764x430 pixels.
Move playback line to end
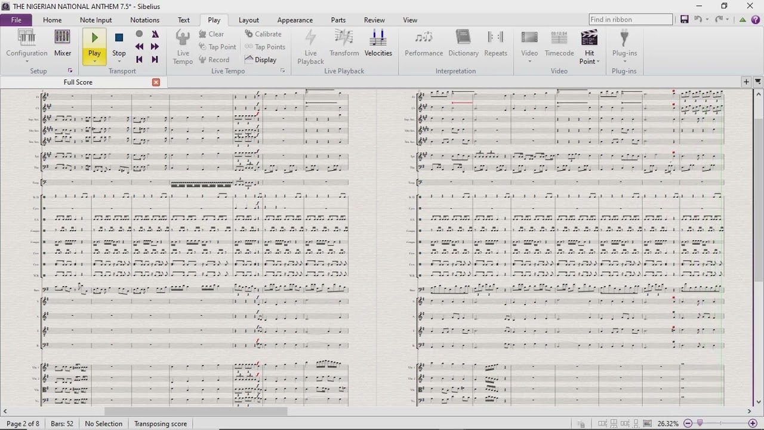[x=155, y=59]
